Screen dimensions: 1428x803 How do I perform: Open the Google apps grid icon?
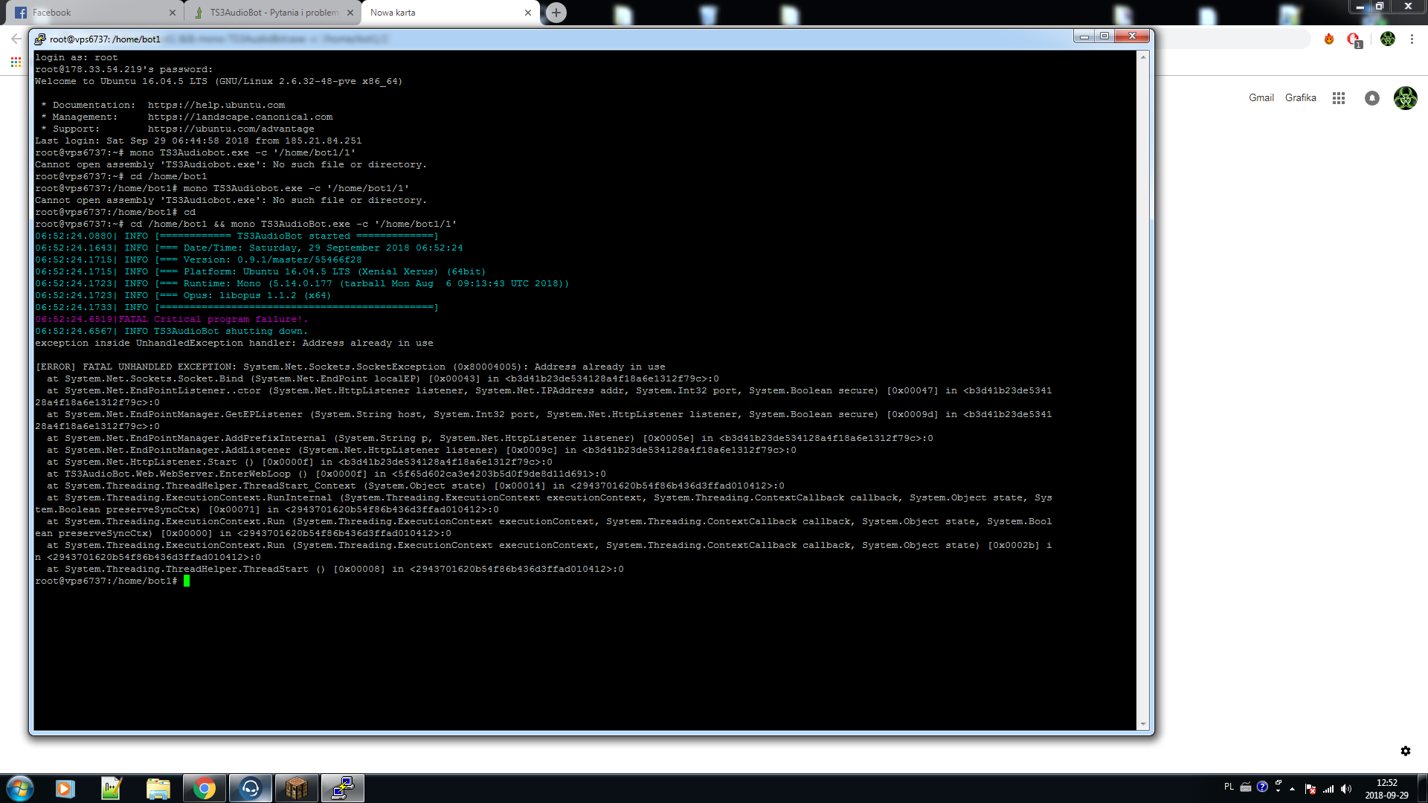point(1339,98)
